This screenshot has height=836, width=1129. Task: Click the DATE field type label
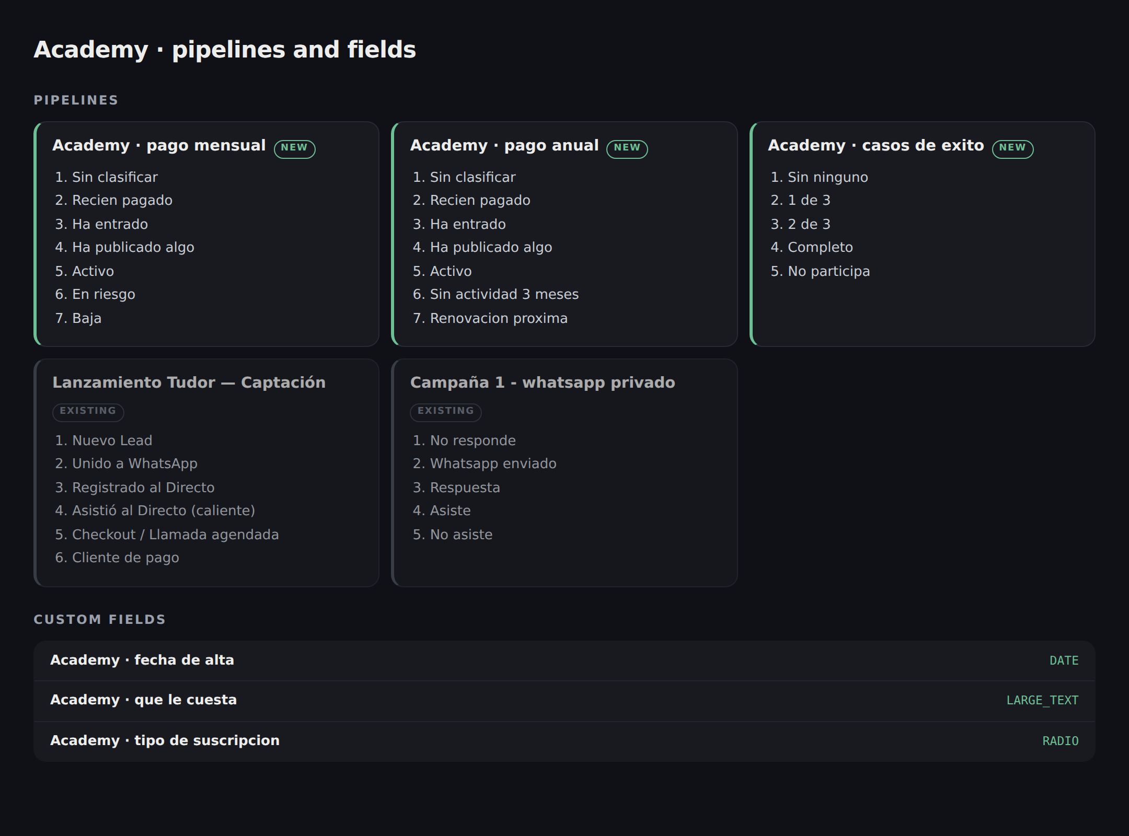(x=1064, y=660)
